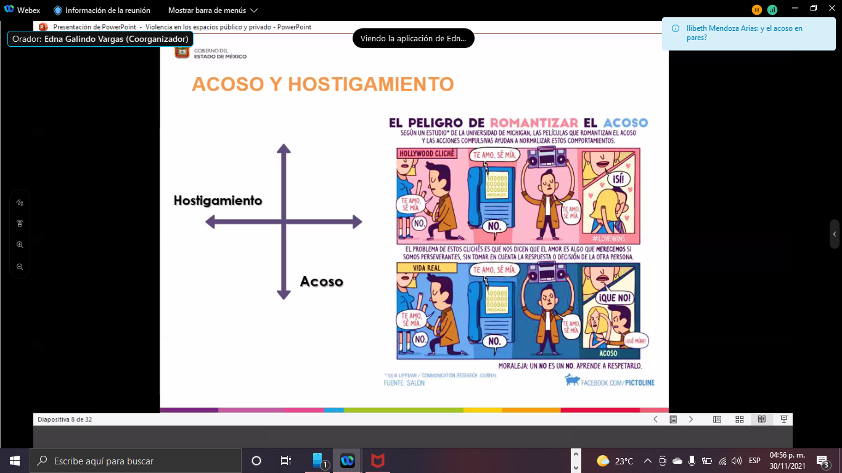Click the microphone tray icon
Screen dimensions: 842x473
pos(692,461)
